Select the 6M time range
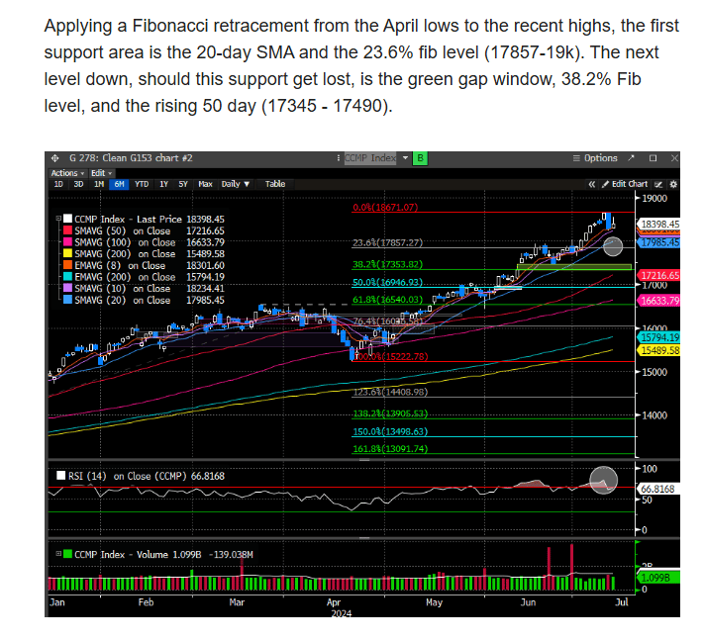This screenshot has width=704, height=640. (x=119, y=184)
